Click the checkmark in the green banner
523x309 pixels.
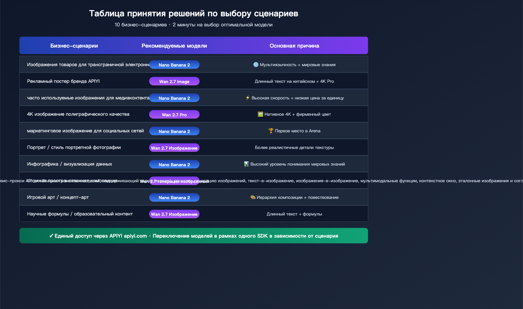pyautogui.click(x=51, y=235)
